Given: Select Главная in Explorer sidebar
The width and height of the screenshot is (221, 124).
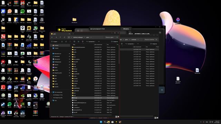Looking at the screenshot, I should (60, 45).
